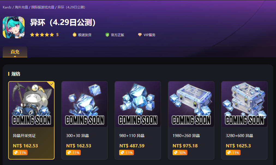Click the 官方正版 green shield icon

(x=107, y=35)
